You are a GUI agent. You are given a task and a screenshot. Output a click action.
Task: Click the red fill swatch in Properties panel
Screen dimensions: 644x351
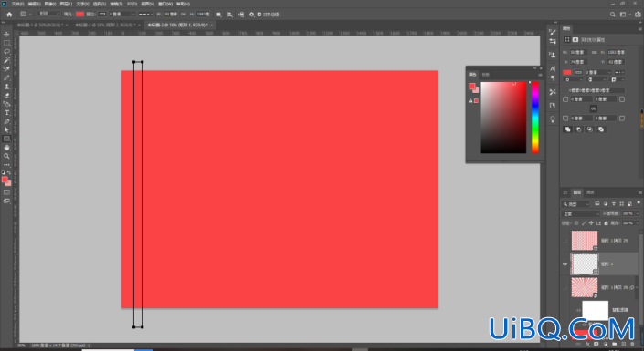tap(567, 72)
